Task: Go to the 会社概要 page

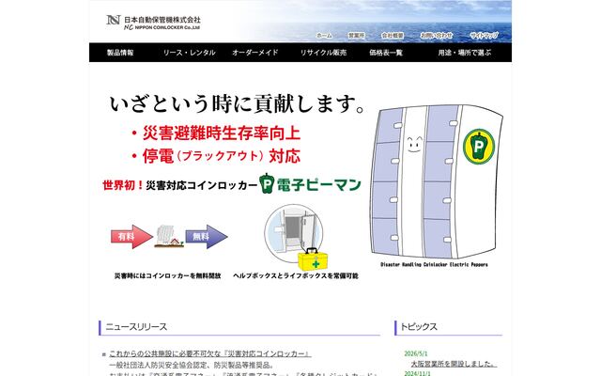Action: 393,36
